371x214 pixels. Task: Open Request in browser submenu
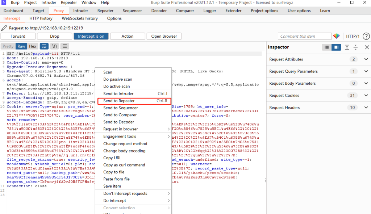tap(133, 129)
